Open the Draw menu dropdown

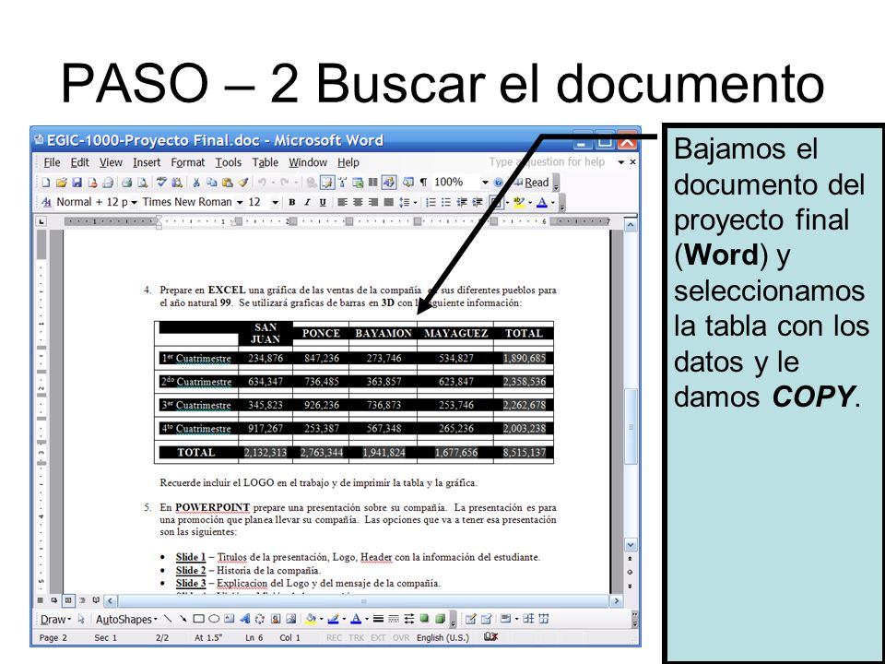(x=55, y=620)
